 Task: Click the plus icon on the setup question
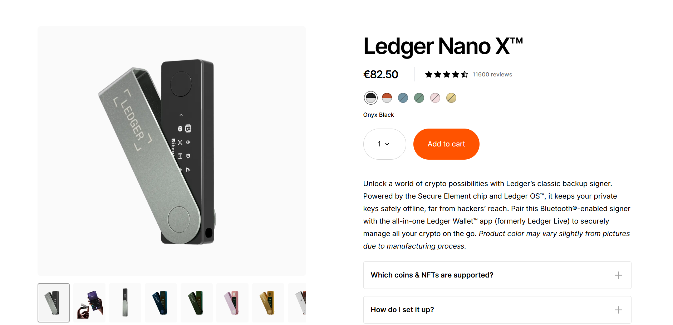pyautogui.click(x=618, y=310)
